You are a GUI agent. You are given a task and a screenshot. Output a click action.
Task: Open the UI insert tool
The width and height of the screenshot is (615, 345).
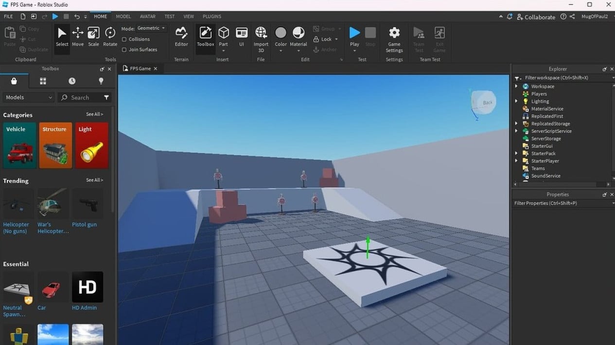coord(242,37)
